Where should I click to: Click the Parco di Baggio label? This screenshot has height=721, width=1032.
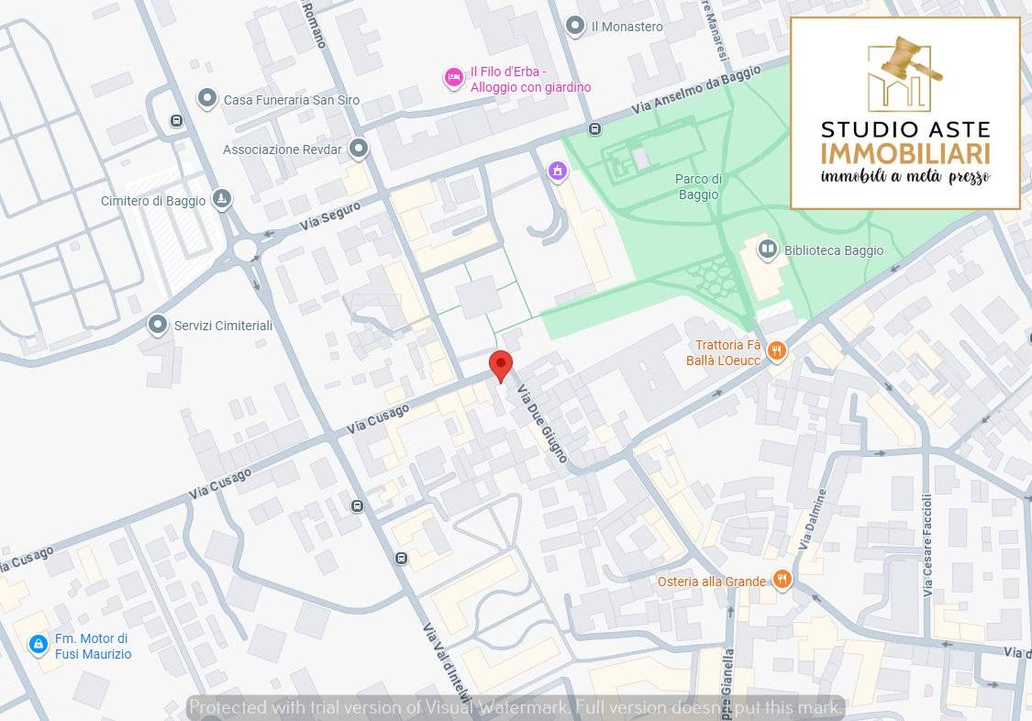tap(698, 186)
